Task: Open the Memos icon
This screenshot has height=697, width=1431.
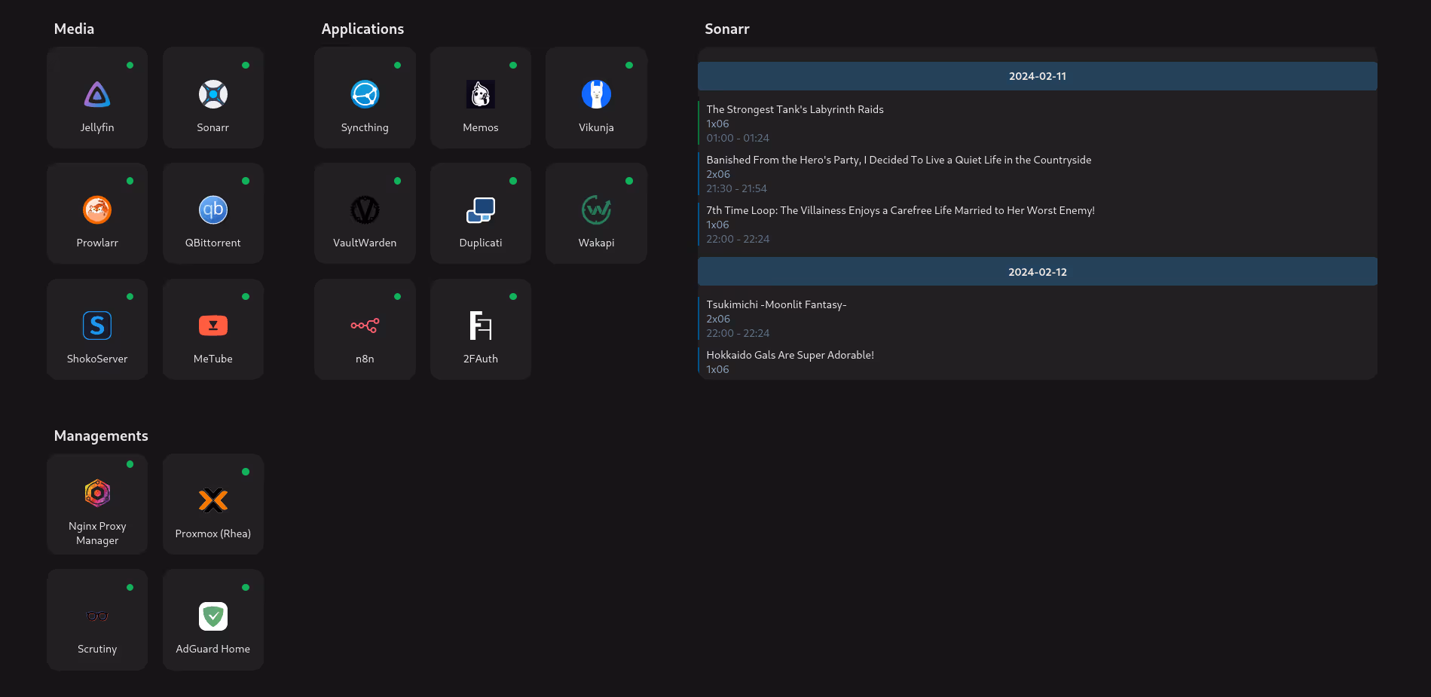Action: pyautogui.click(x=481, y=94)
